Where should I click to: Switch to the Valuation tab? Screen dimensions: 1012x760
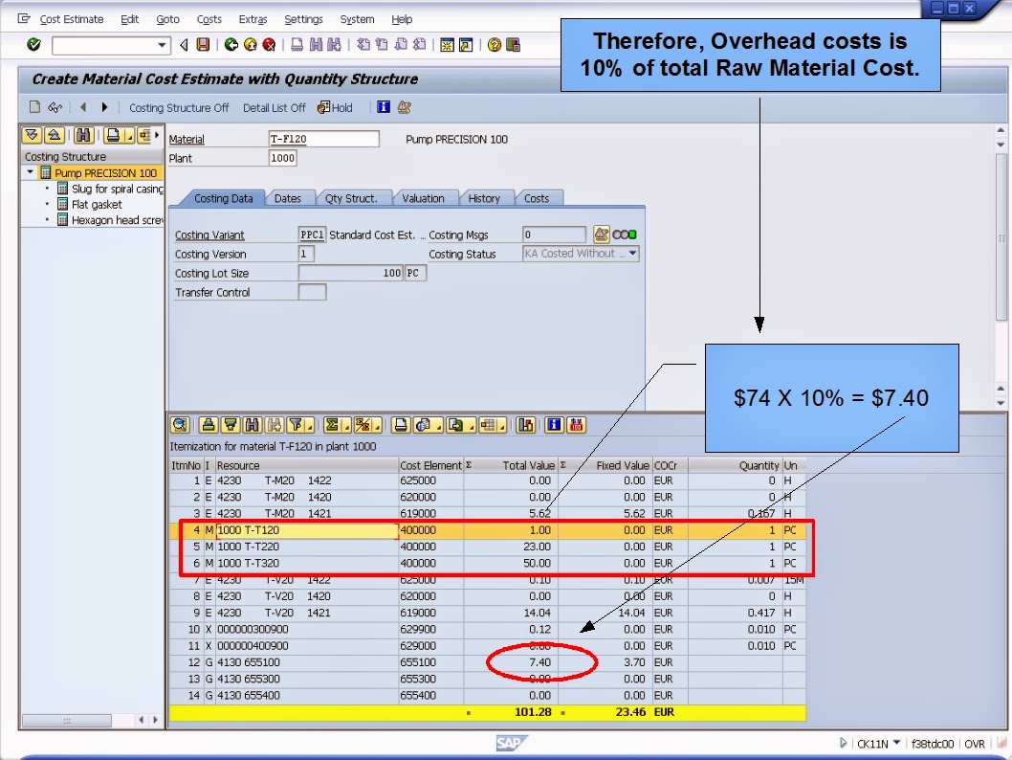[426, 198]
